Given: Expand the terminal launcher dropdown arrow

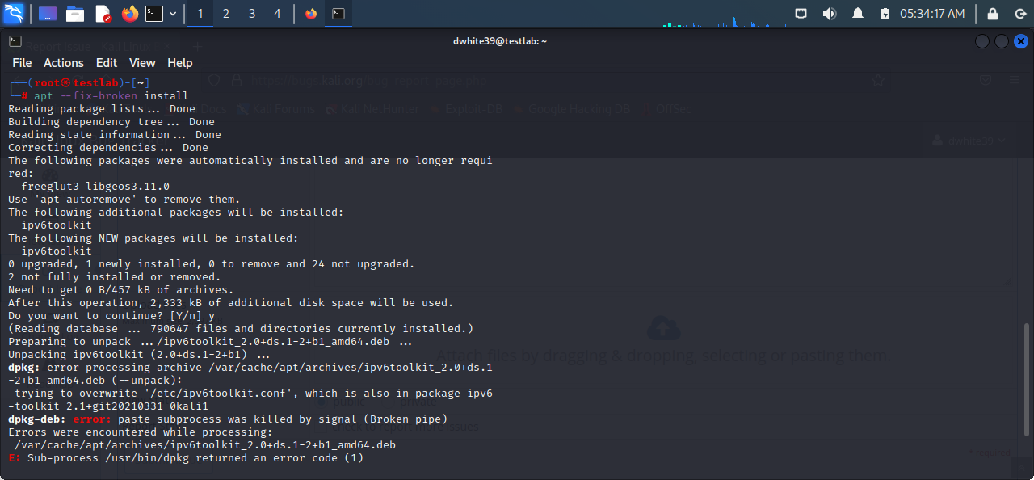Looking at the screenshot, I should click(173, 14).
